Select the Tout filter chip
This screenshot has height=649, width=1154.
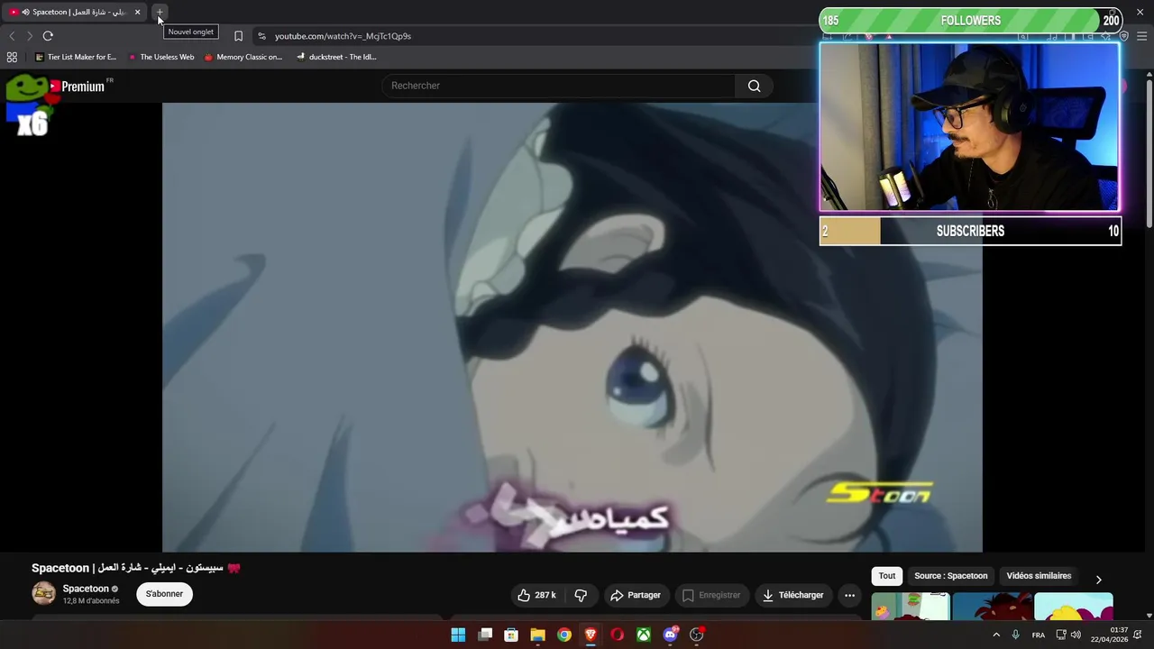click(x=887, y=576)
